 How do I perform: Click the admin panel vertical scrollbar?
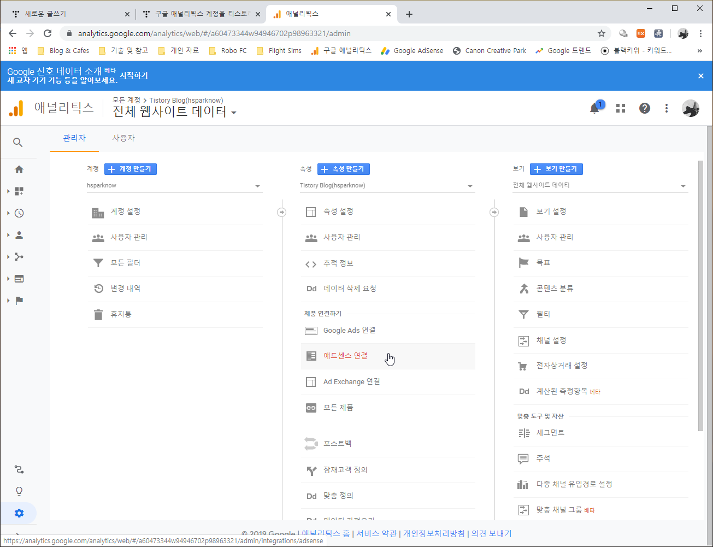pyautogui.click(x=701, y=296)
